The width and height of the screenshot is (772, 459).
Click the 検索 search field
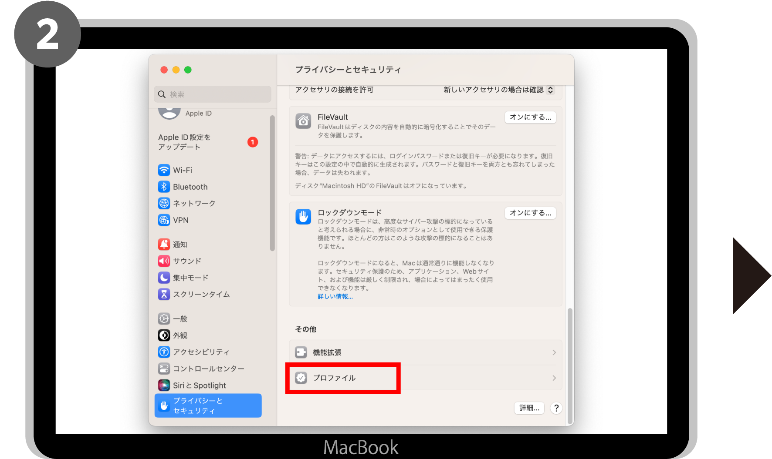point(213,94)
